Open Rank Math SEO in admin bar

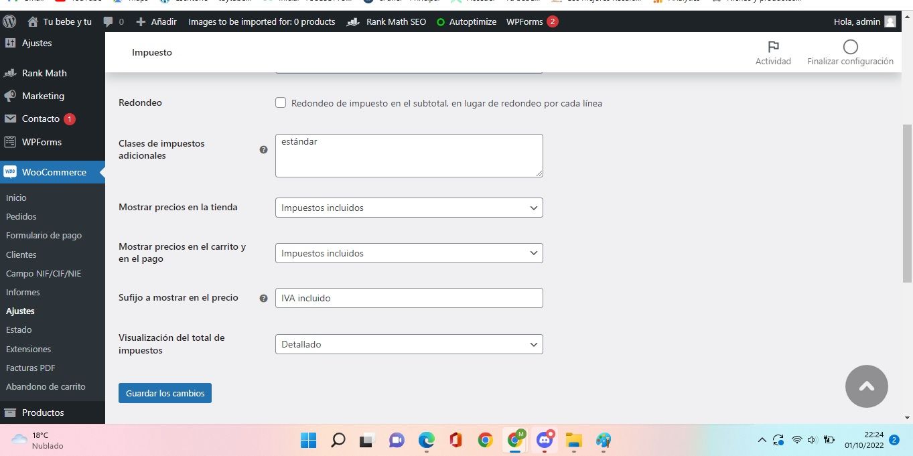(387, 21)
